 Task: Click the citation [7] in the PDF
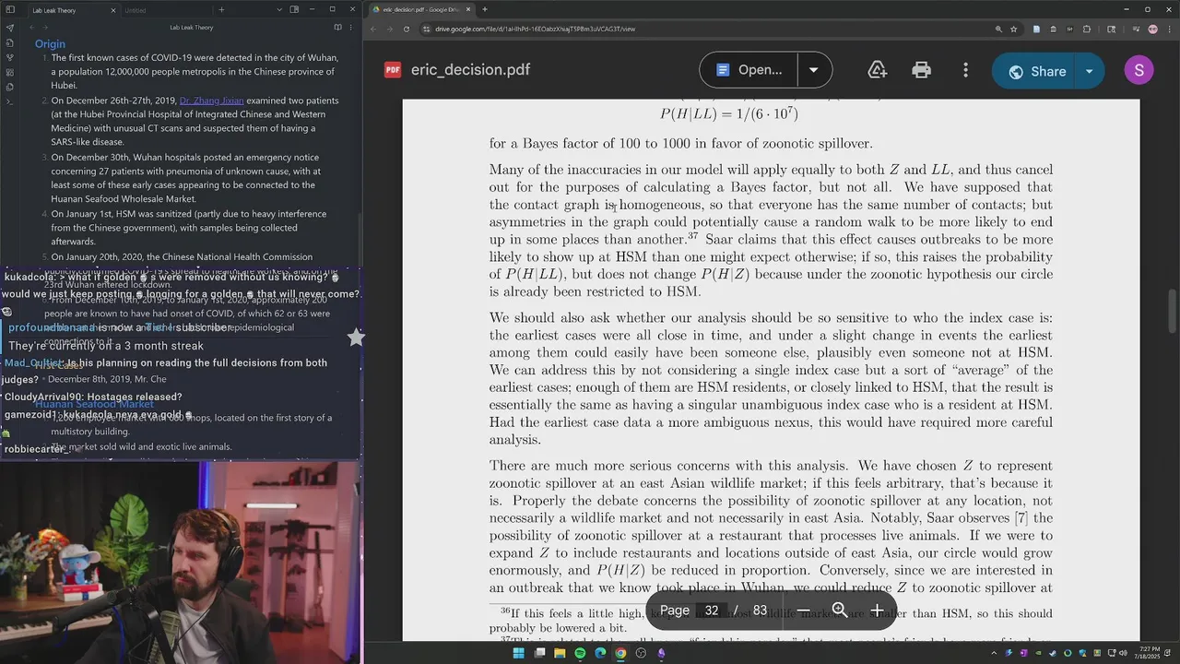point(1021,518)
